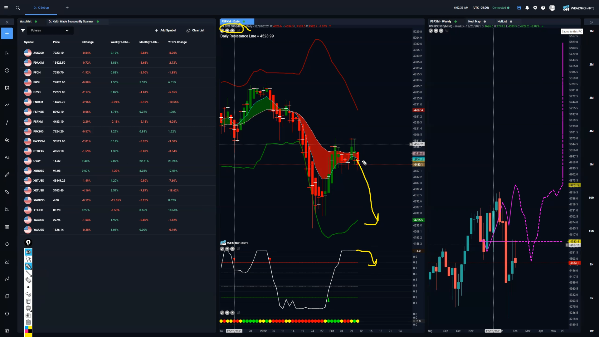Save the workspace with the blue floppy icon
599x337 pixels.
[519, 8]
